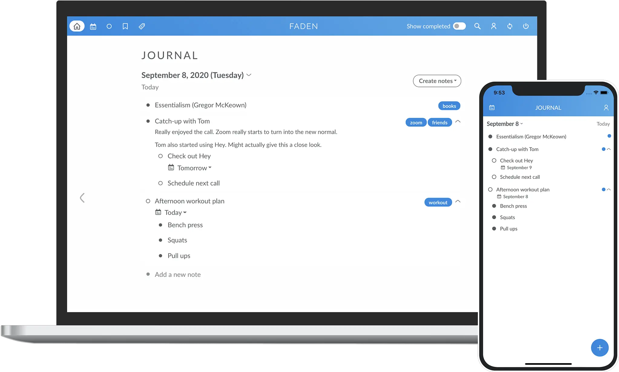
Task: Click the user profile icon
Action: coord(493,26)
